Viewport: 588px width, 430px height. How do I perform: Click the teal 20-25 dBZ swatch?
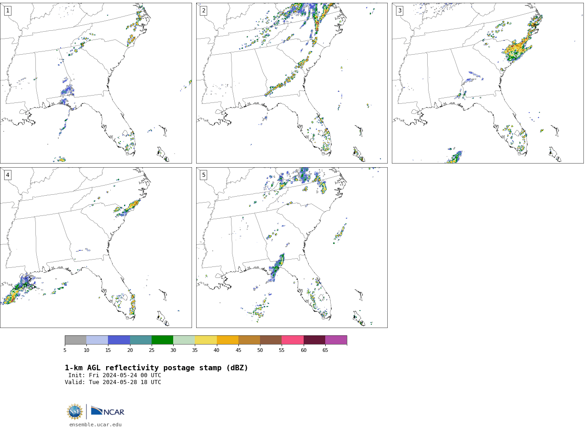[x=141, y=340]
